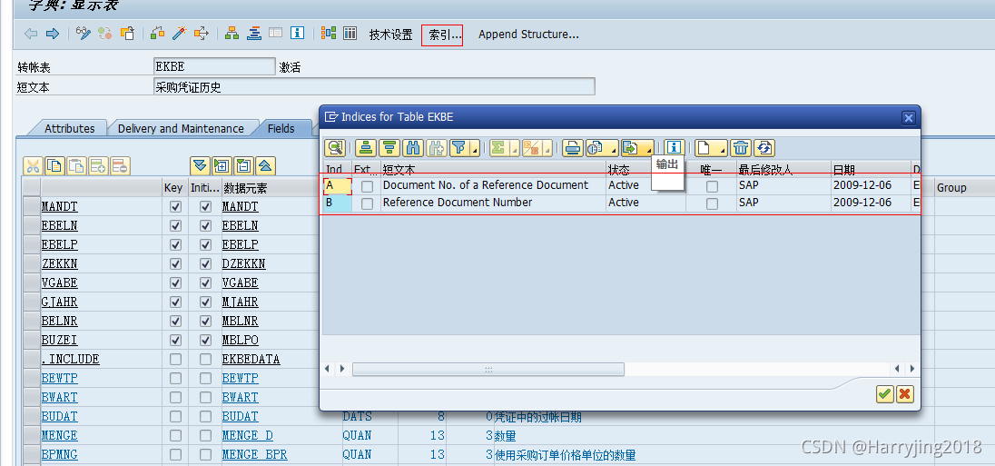Switch to Delivery and Maintenance tab
This screenshot has height=466, width=995.
click(181, 128)
